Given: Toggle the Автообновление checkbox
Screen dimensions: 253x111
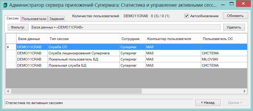Looking at the screenshot, I should [187, 16].
